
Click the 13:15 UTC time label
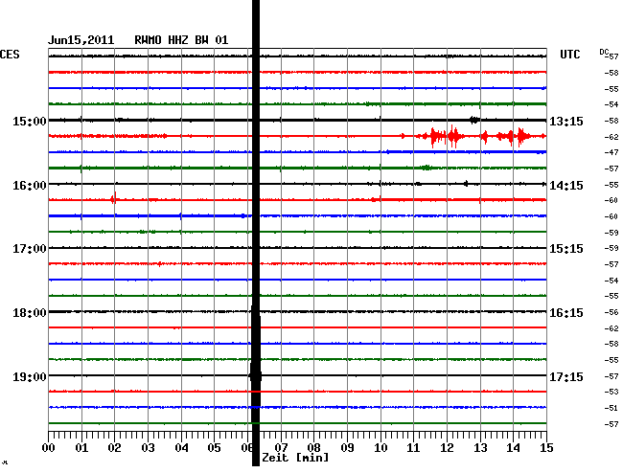click(566, 121)
